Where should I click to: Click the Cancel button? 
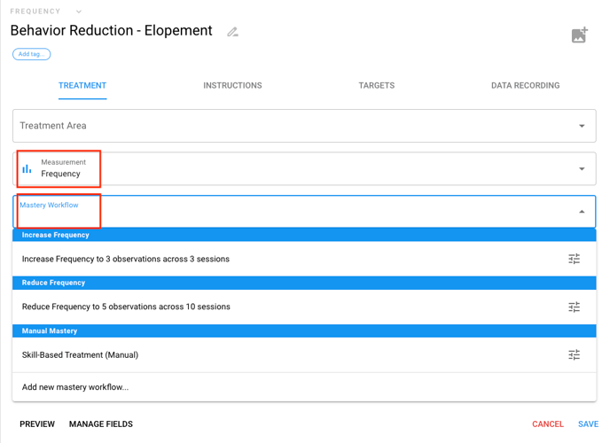click(x=547, y=424)
